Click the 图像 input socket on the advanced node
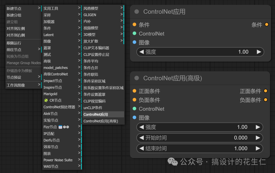 pyautogui.click(x=134, y=118)
